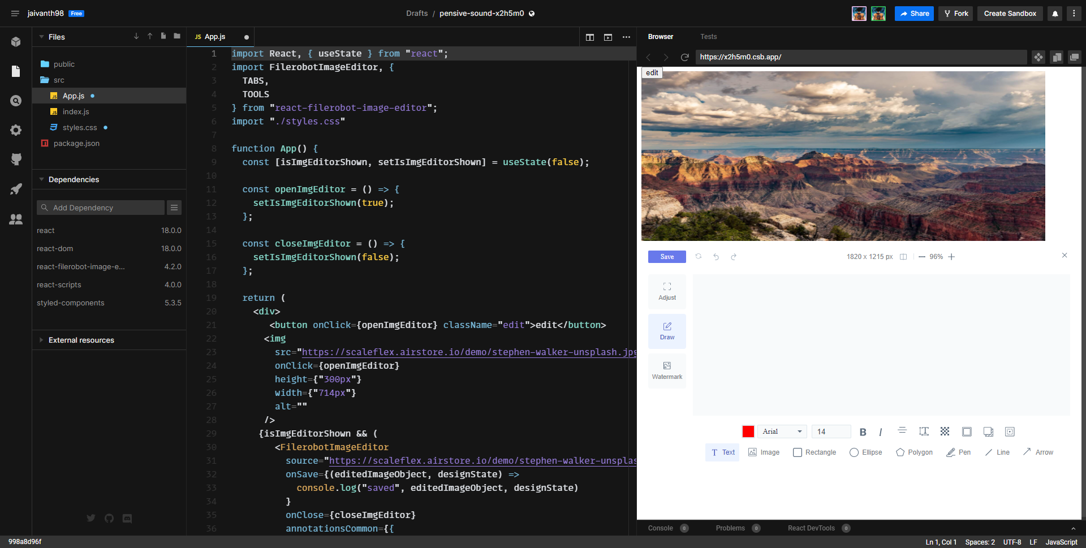Open the Watermark tab in the editor
The image size is (1086, 548).
tap(667, 371)
